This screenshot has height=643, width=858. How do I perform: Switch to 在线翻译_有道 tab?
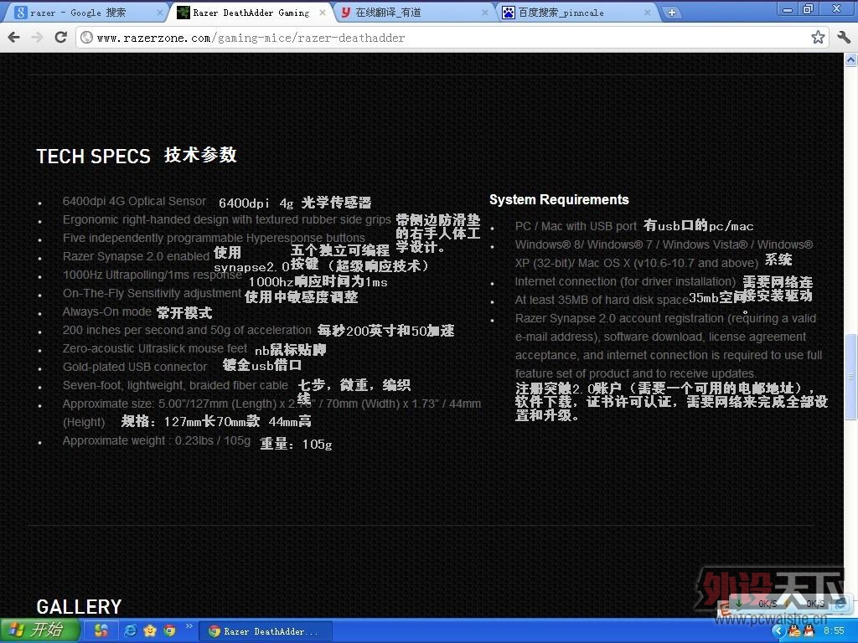(413, 13)
